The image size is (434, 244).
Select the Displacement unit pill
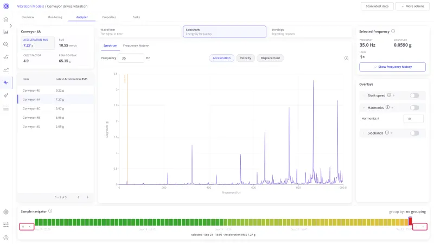click(x=270, y=58)
